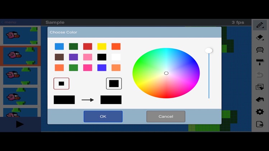Select the paint roller fill tool
Image resolution: width=269 pixels, height=151 pixels.
pos(260,62)
